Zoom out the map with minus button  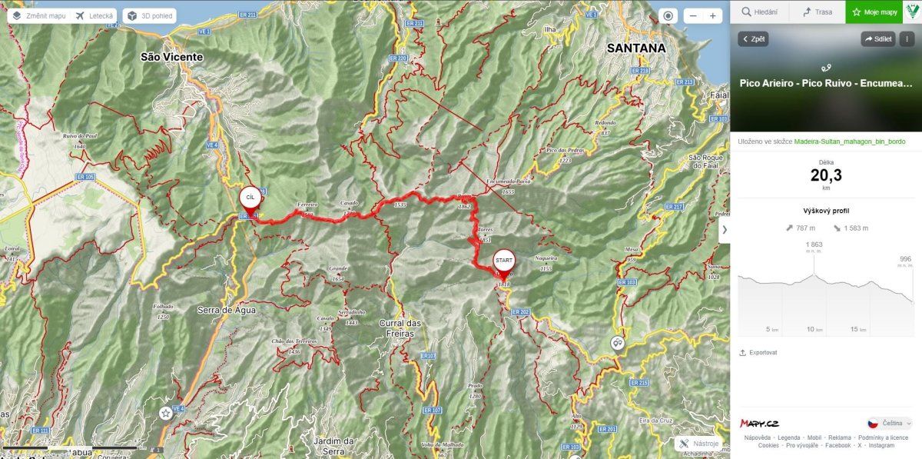click(x=693, y=15)
